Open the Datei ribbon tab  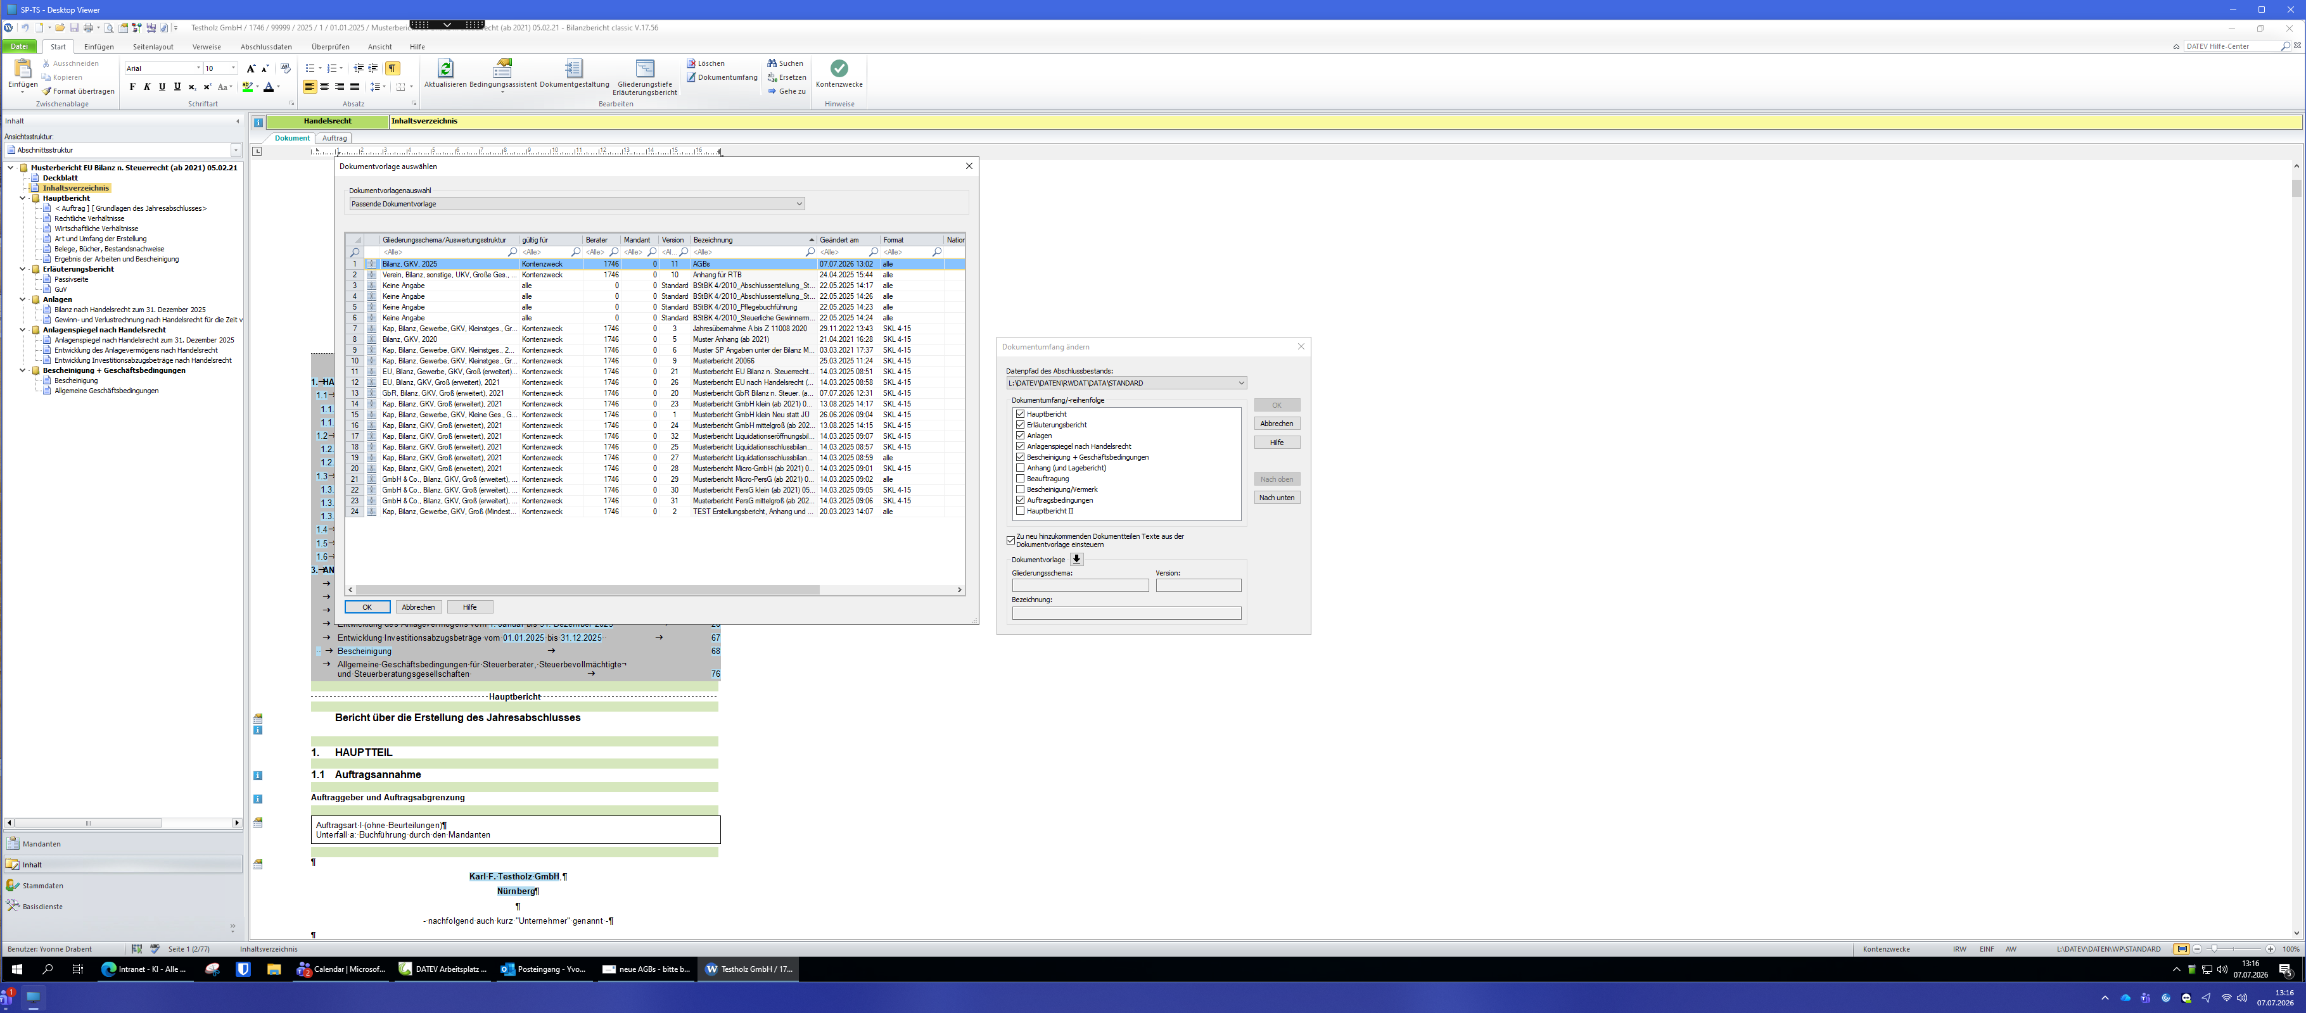(x=20, y=46)
